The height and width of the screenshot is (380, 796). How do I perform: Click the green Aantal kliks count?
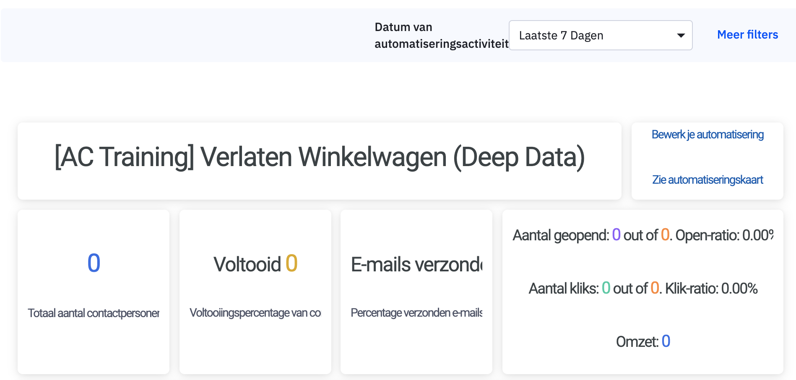606,288
